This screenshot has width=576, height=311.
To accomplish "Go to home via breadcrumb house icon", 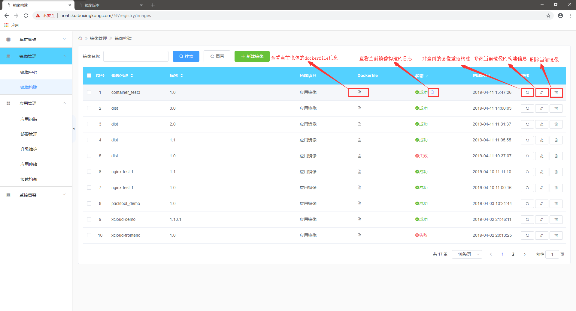I will [80, 38].
